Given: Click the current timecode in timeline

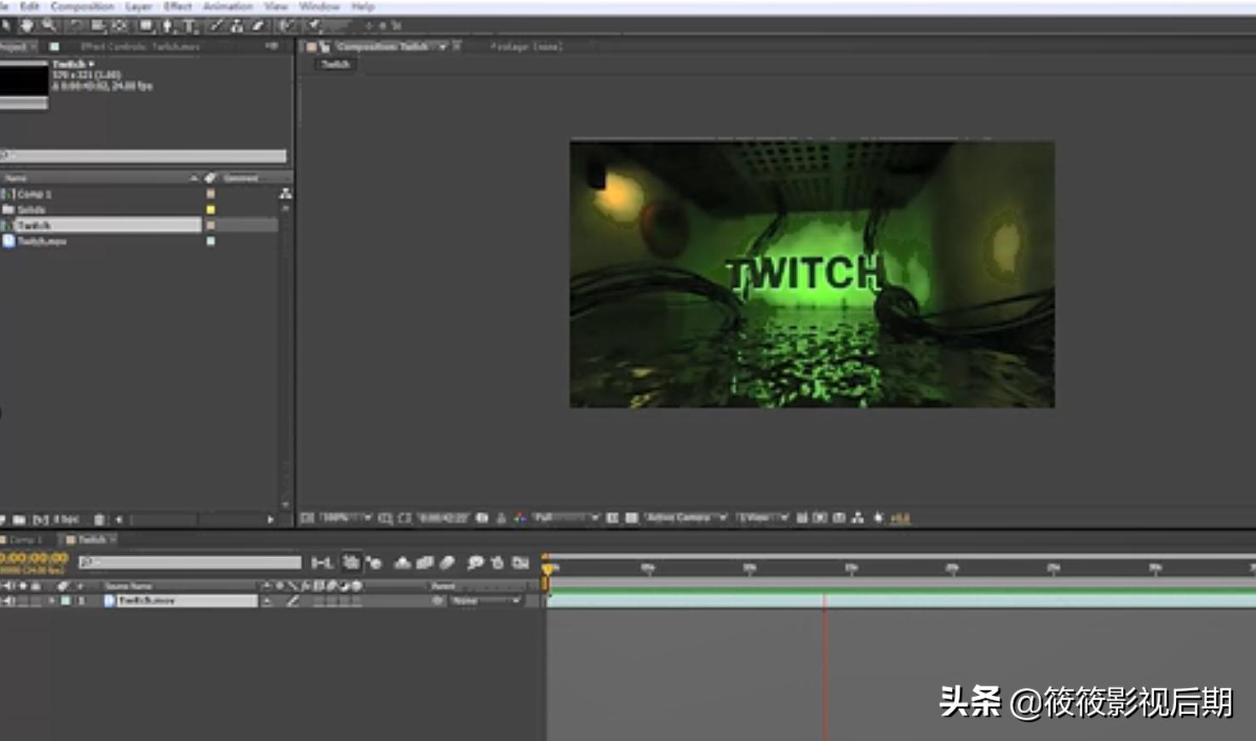Looking at the screenshot, I should 34,558.
